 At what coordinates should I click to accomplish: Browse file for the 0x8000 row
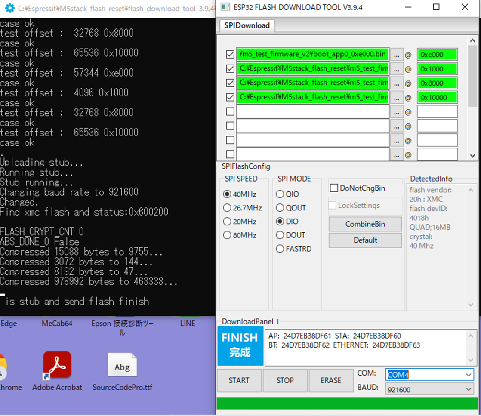pos(397,83)
